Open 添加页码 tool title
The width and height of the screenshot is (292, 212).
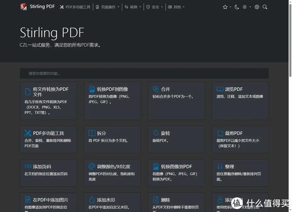tap(42, 167)
